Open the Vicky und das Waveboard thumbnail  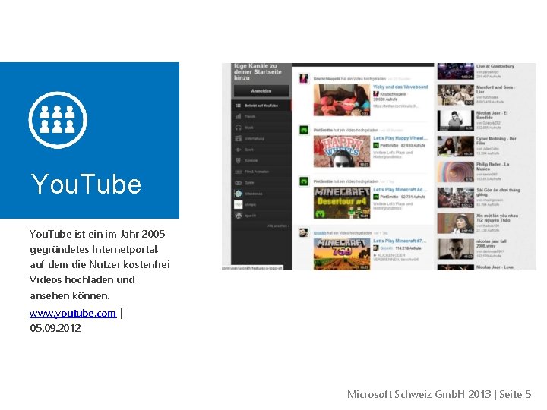click(342, 99)
